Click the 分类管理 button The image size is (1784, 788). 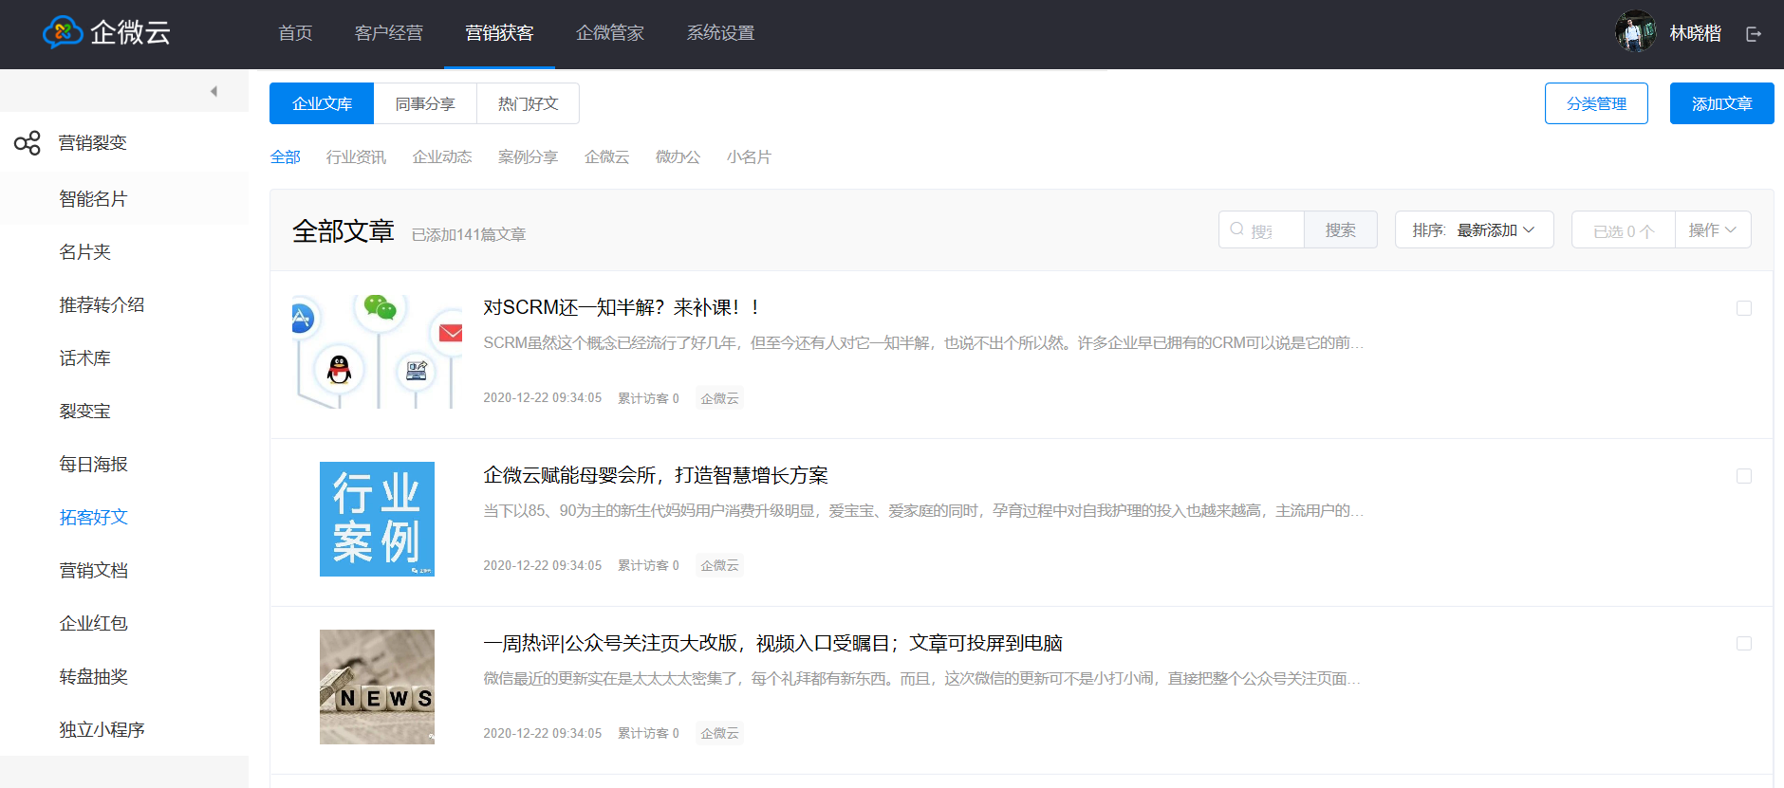(x=1596, y=103)
